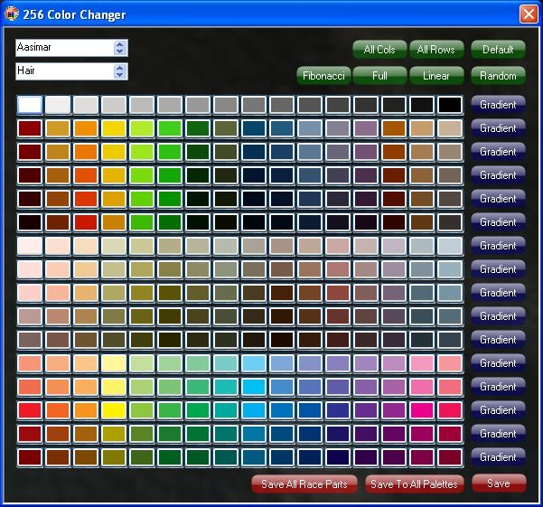Image resolution: width=543 pixels, height=507 pixels.
Task: Reset colors with the Default button
Action: click(498, 50)
